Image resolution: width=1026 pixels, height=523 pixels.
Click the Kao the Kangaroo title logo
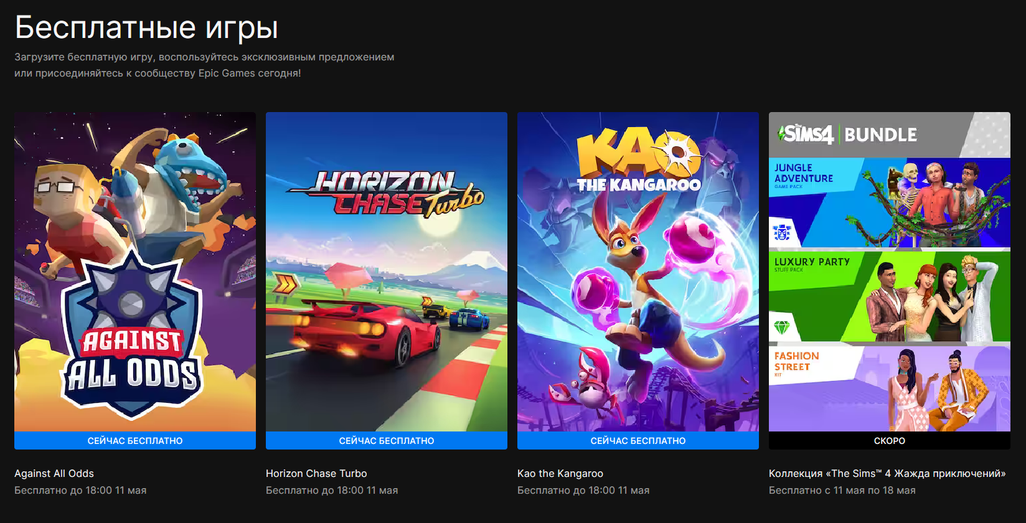tap(639, 161)
